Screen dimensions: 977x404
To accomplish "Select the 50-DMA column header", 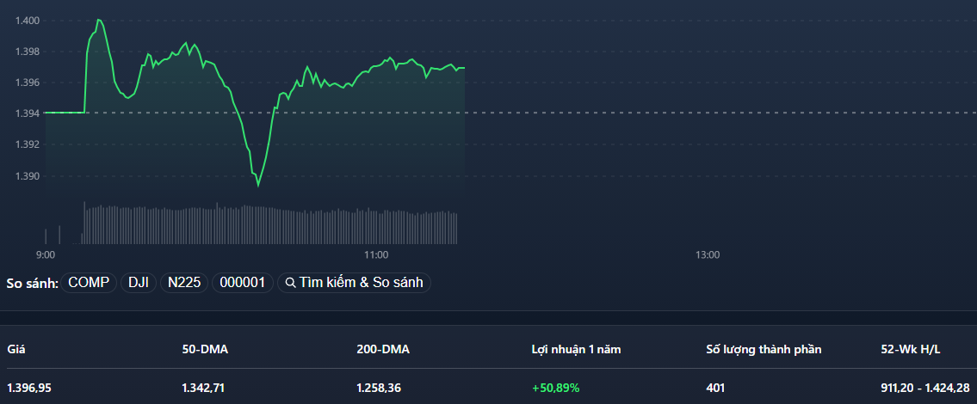I will 205,349.
